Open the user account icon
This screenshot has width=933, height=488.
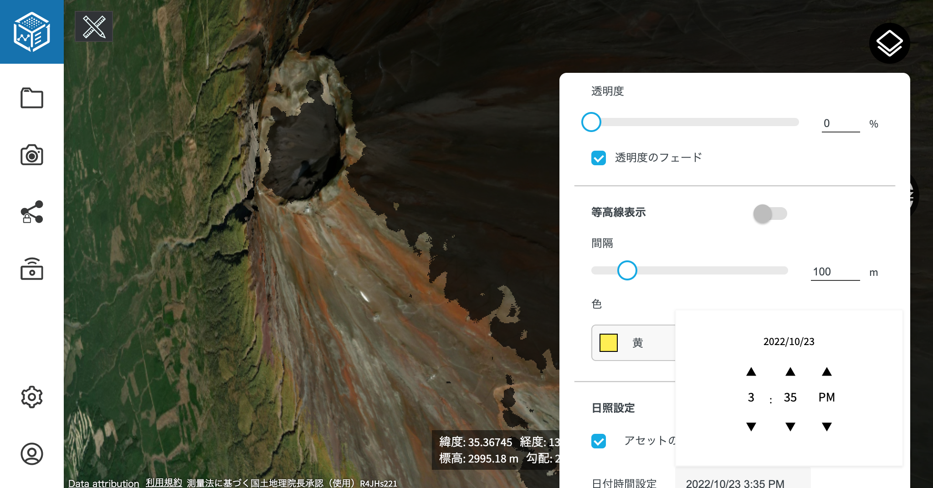pos(32,454)
